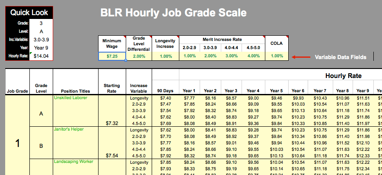
Task: Select the Minimum Wage $7.25 input cell
Action: coord(111,56)
